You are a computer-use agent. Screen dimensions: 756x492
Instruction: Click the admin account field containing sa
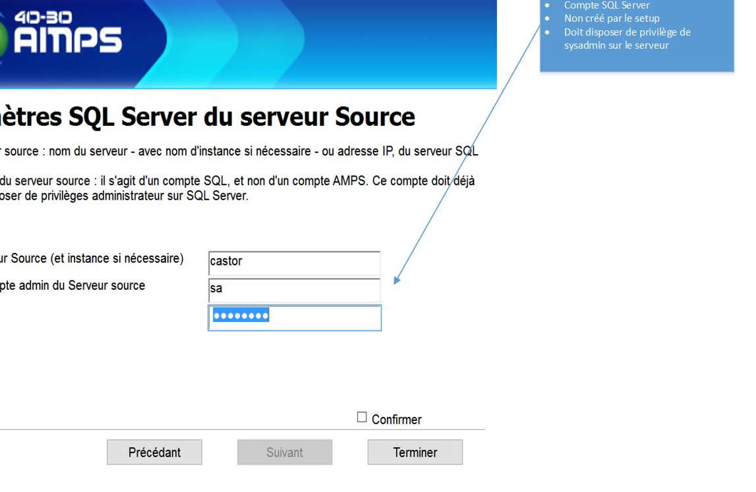(294, 290)
